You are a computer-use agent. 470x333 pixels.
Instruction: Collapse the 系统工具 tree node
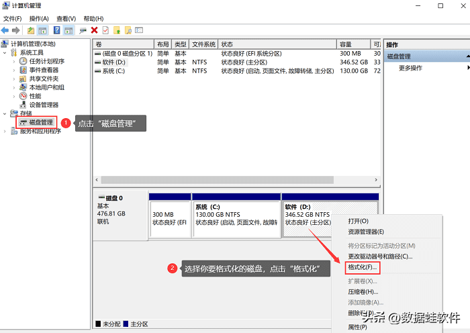[x=5, y=52]
